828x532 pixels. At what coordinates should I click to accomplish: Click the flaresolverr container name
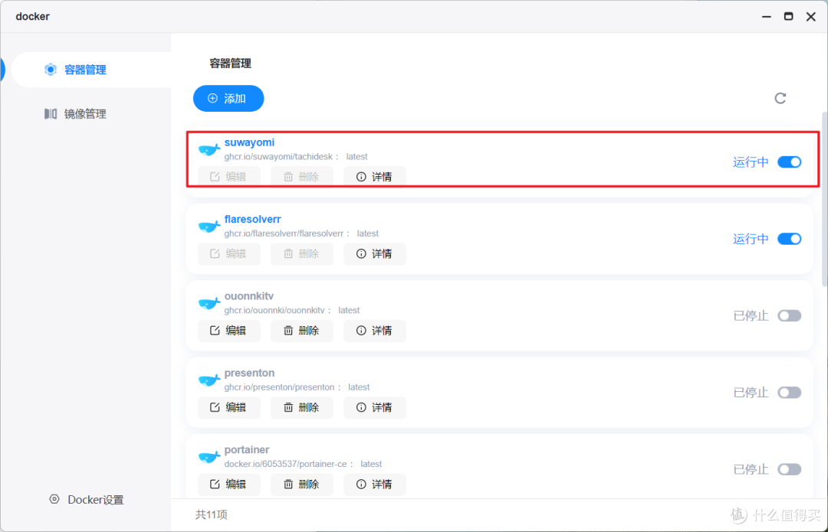click(x=252, y=219)
